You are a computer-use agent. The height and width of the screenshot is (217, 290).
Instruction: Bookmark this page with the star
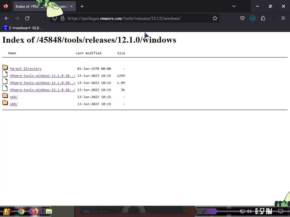[x=215, y=18]
